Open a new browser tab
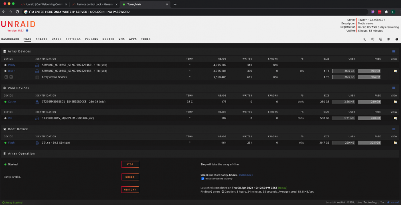The image size is (401, 205). pyautogui.click(x=175, y=4)
